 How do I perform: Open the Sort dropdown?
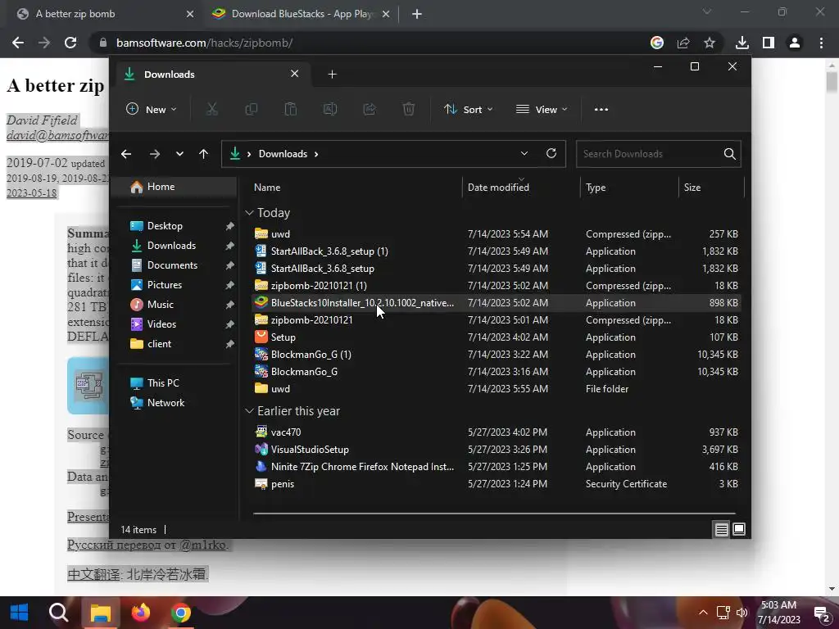(x=468, y=109)
